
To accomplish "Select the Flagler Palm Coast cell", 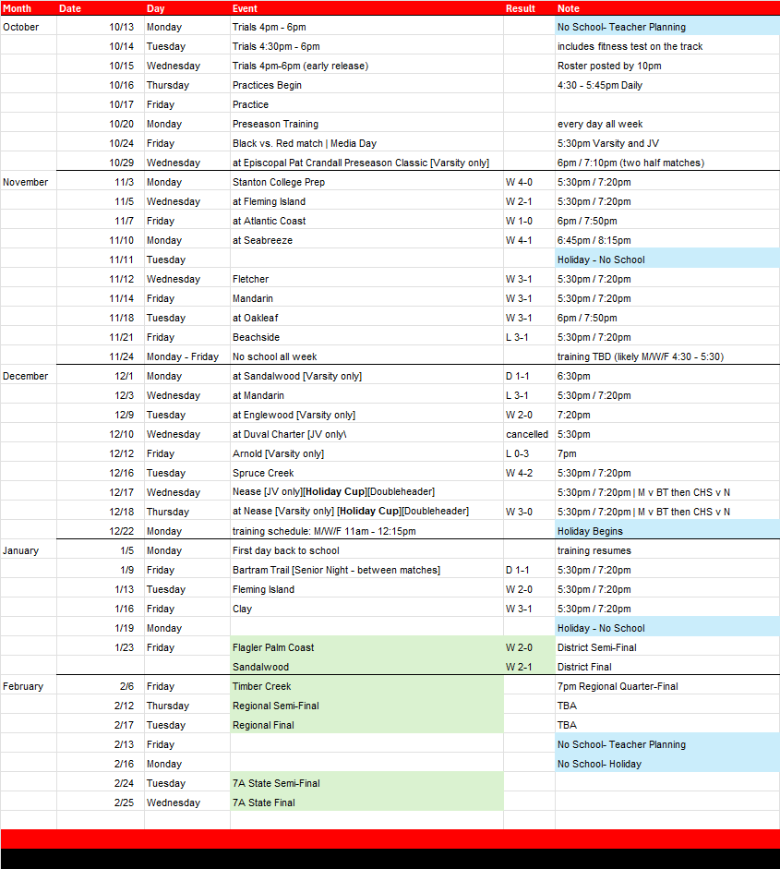I will point(273,648).
